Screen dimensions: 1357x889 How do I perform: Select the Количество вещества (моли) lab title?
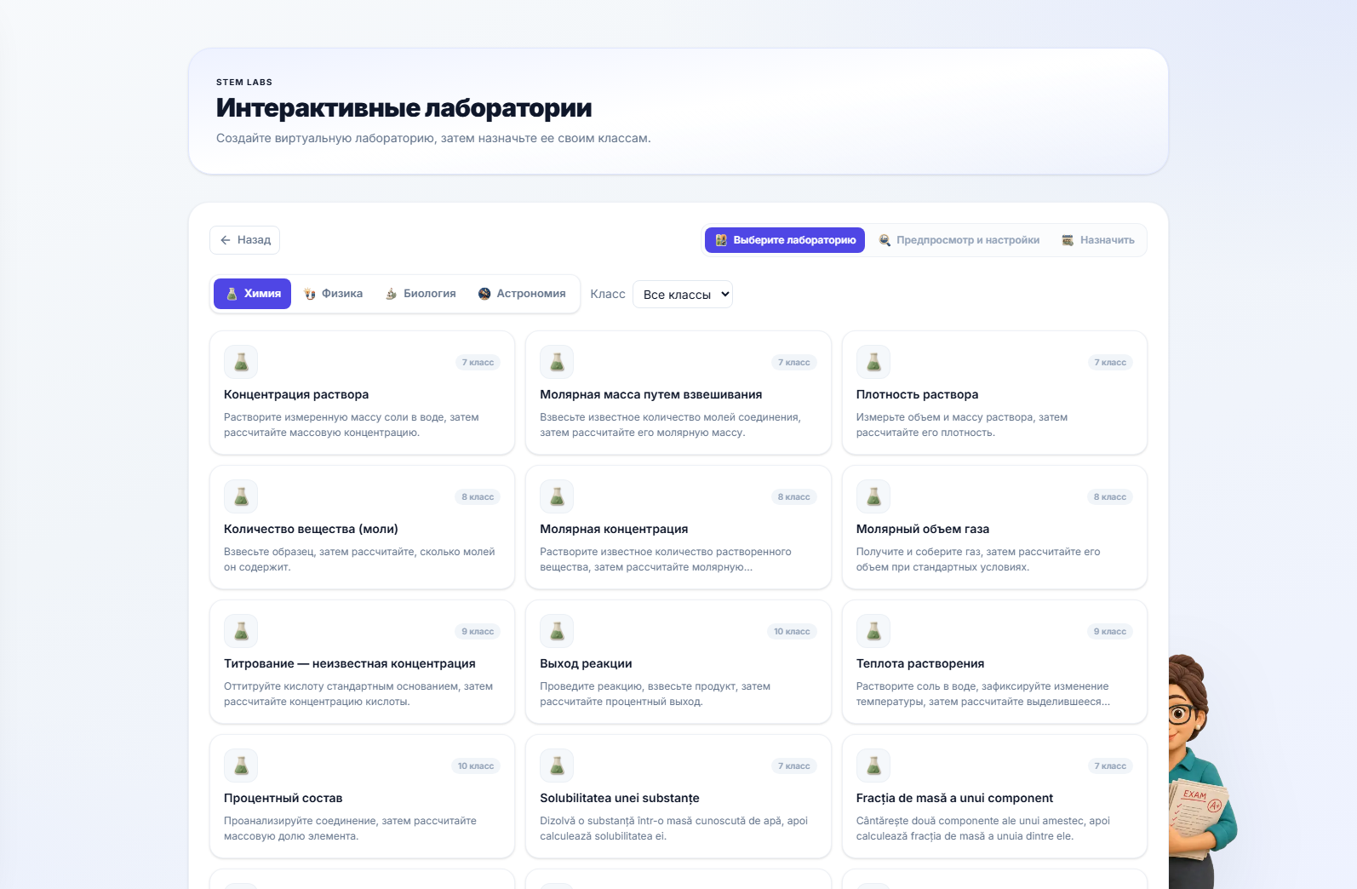pyautogui.click(x=311, y=529)
